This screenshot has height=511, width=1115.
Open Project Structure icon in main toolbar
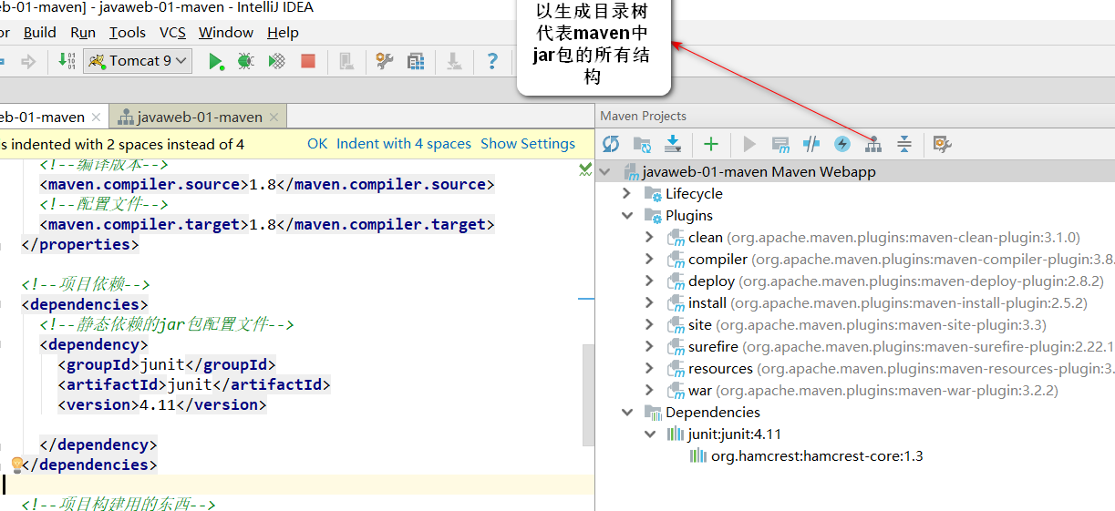[x=416, y=61]
